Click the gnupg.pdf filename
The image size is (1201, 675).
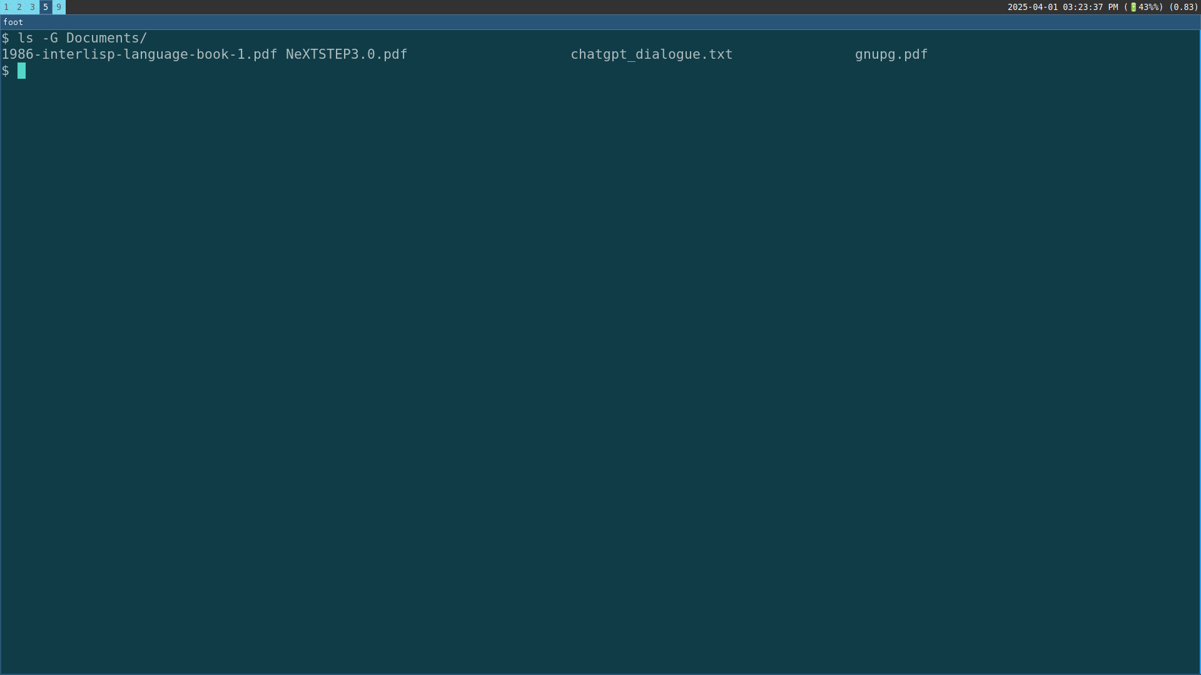(x=891, y=54)
